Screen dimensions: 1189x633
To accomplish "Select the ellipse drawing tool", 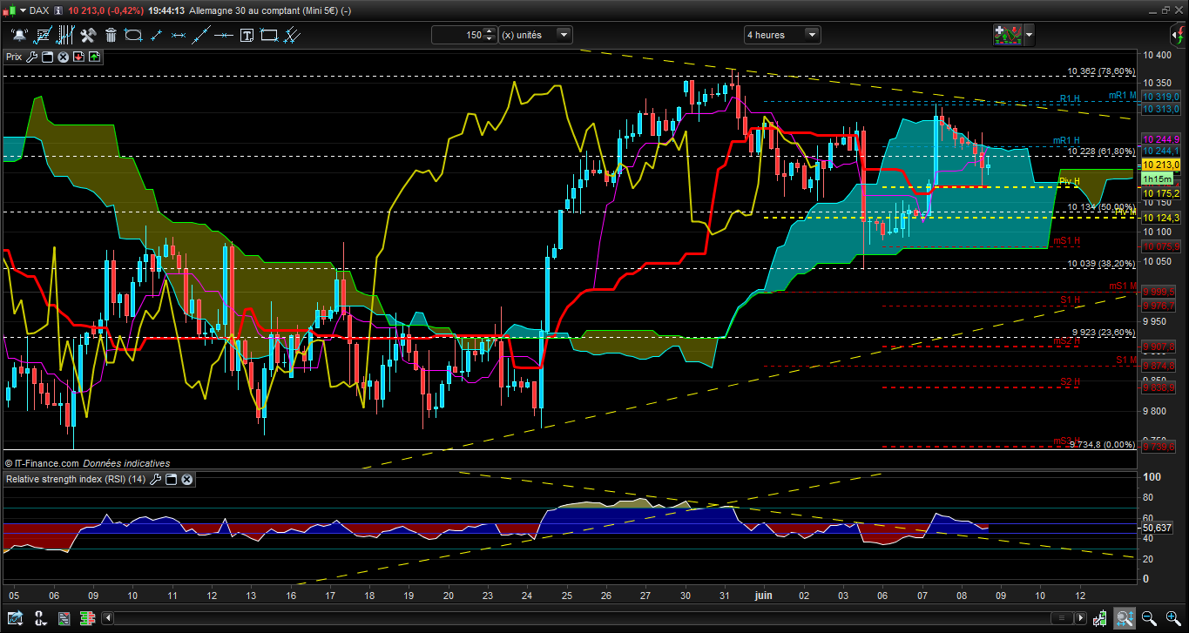I will tap(133, 35).
